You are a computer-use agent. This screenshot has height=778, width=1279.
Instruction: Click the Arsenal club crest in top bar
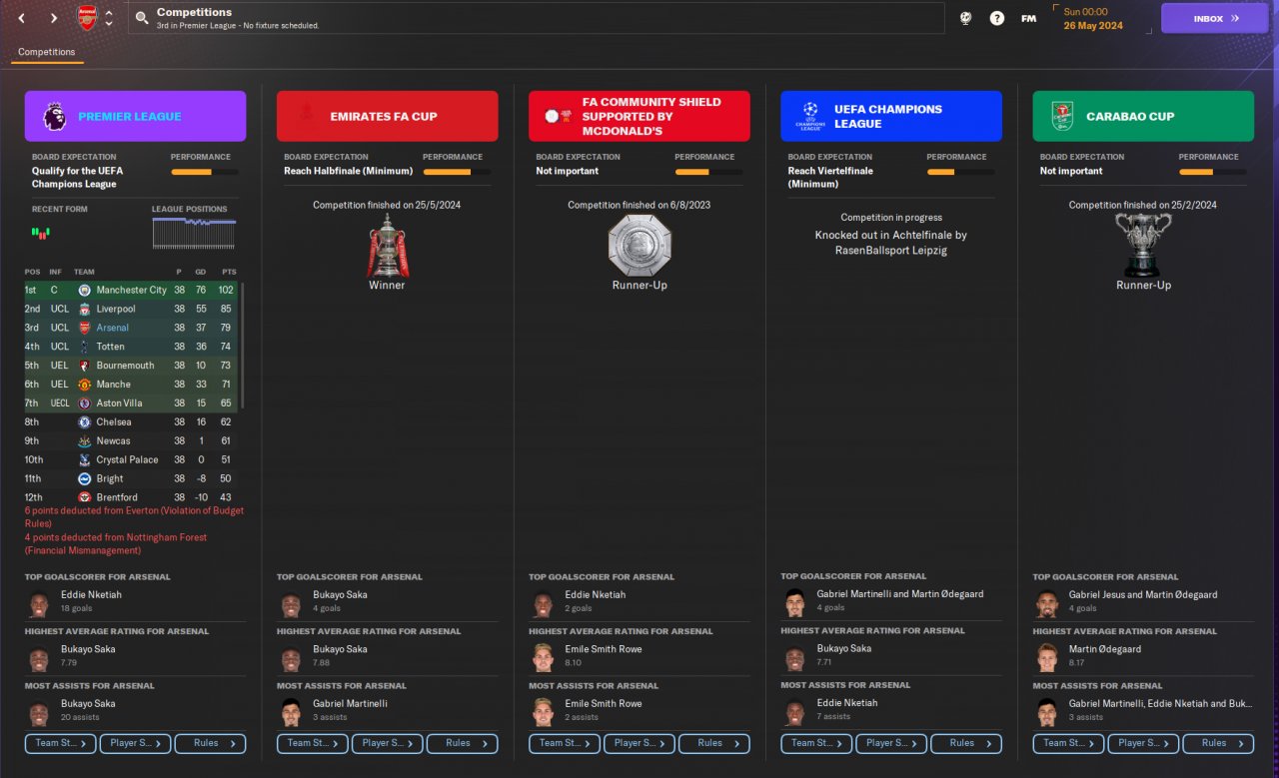[87, 18]
